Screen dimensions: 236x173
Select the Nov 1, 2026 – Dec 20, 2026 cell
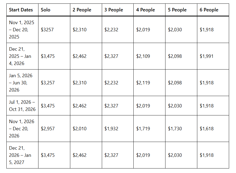click(21, 129)
